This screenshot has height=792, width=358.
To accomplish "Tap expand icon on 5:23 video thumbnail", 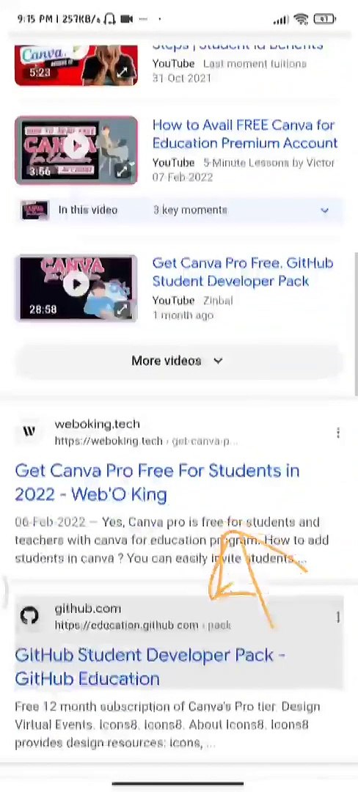I will tap(122, 72).
